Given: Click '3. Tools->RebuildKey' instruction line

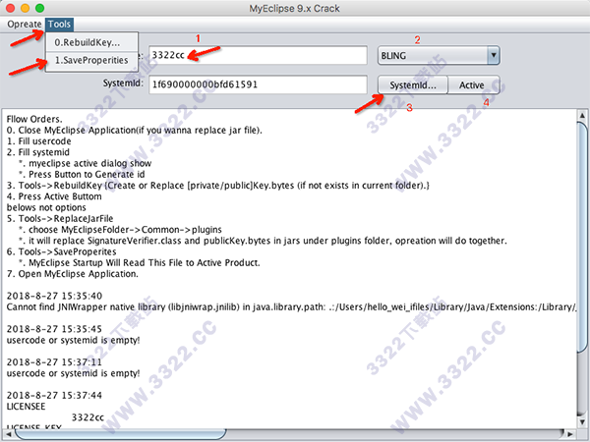Looking at the screenshot, I should (218, 186).
